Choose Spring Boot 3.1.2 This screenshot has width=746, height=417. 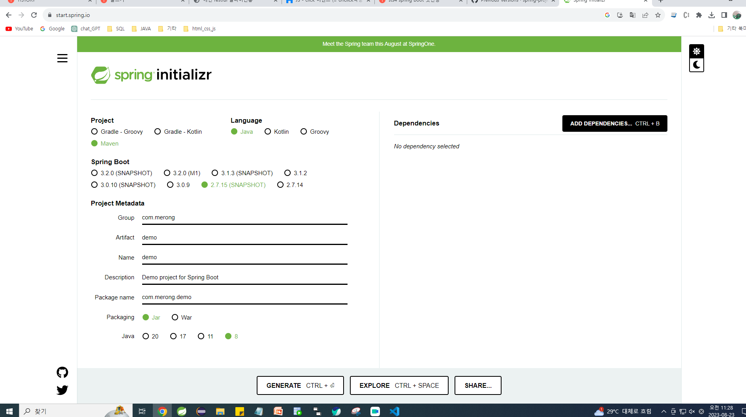[x=295, y=173]
